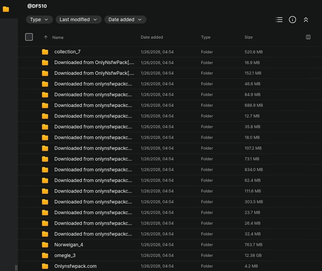
Task: Expand the Last modified filter dropdown
Action: click(x=78, y=20)
